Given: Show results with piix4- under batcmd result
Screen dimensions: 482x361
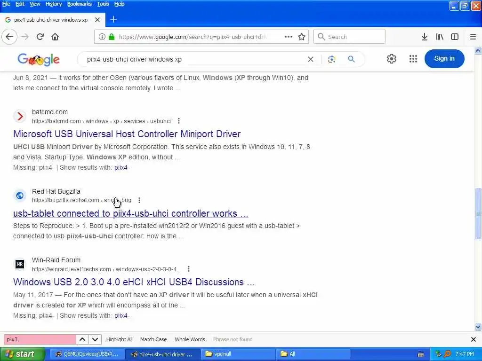Looking at the screenshot, I should pos(122,168).
